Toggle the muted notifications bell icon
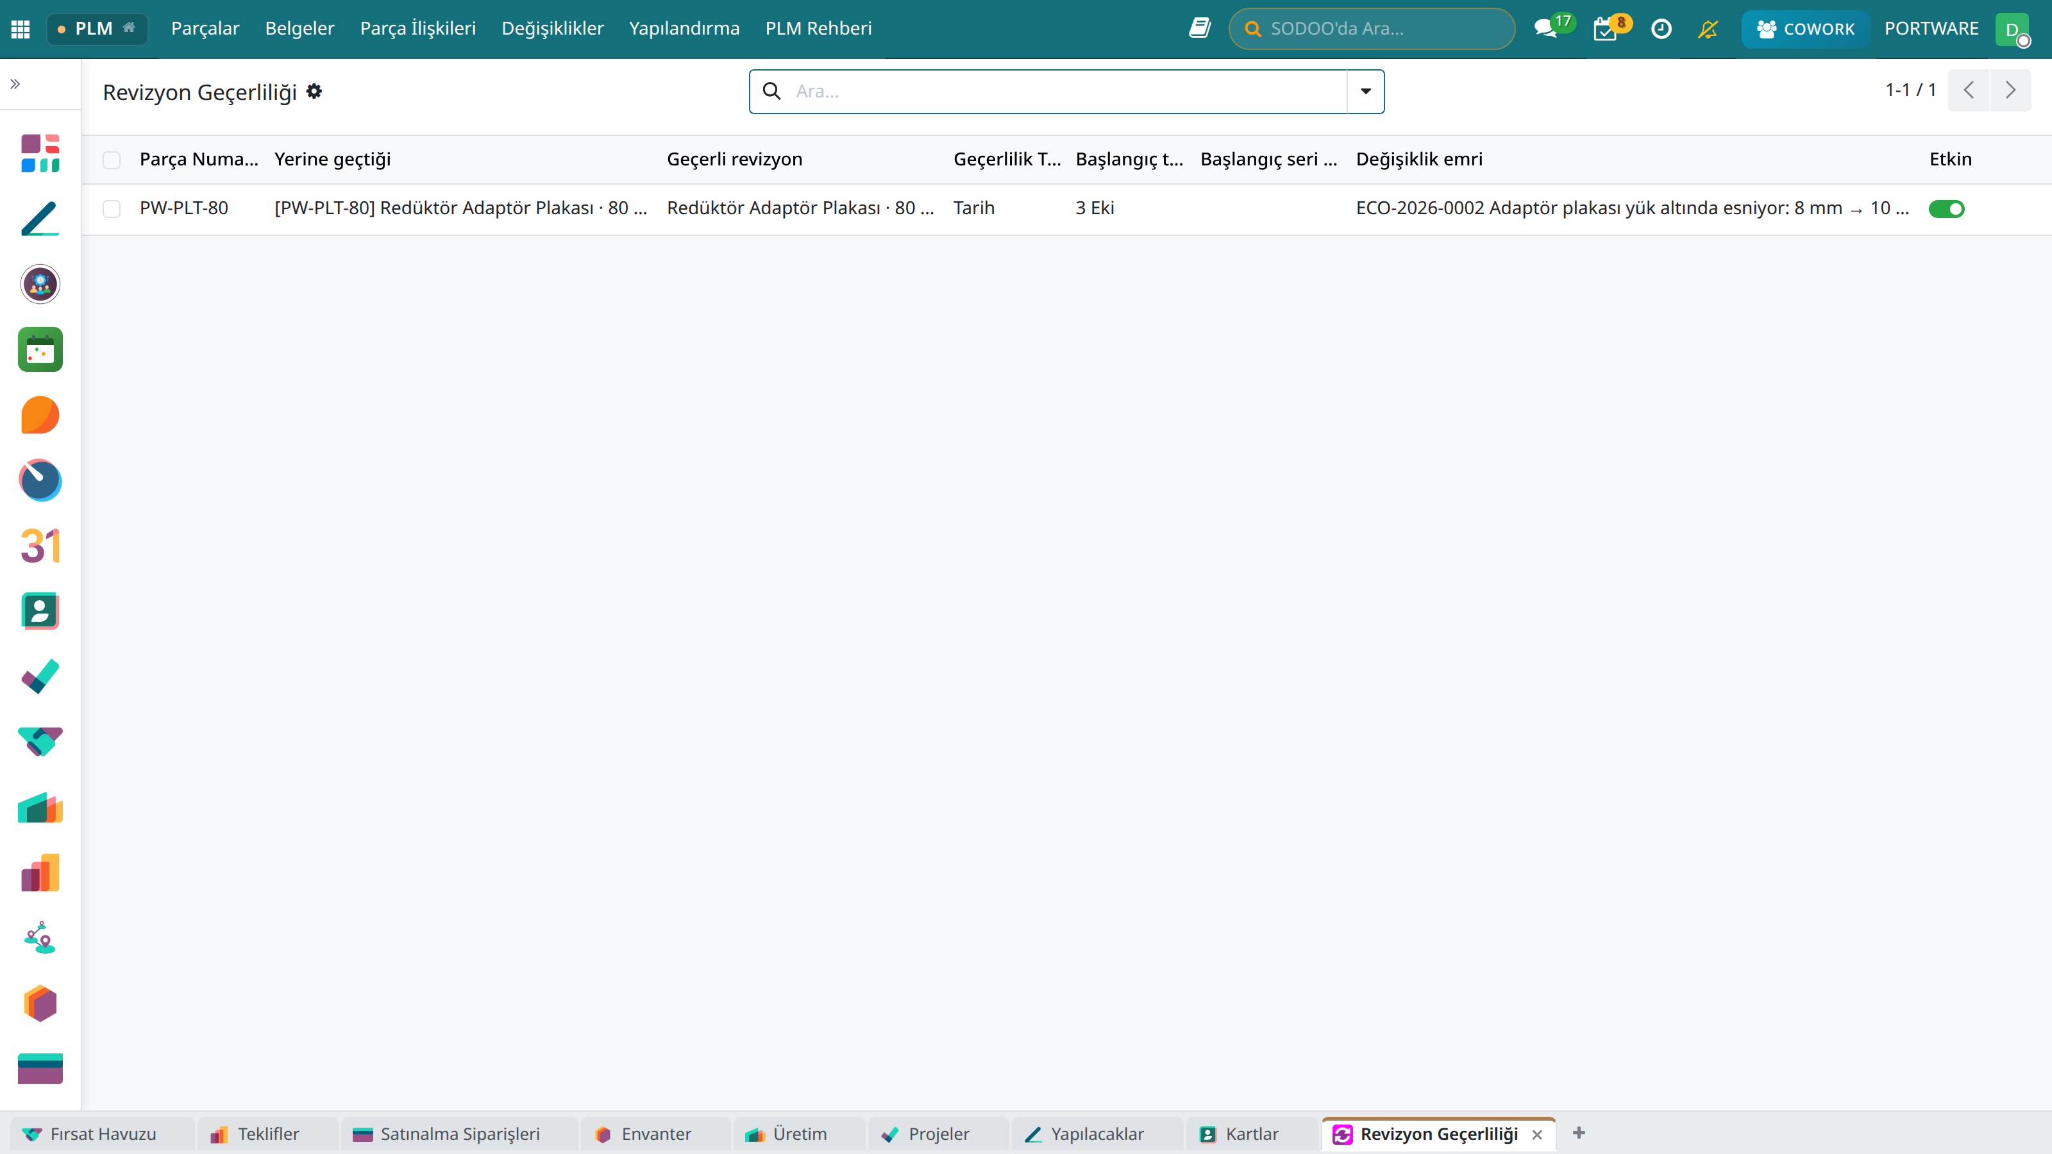 click(1707, 29)
